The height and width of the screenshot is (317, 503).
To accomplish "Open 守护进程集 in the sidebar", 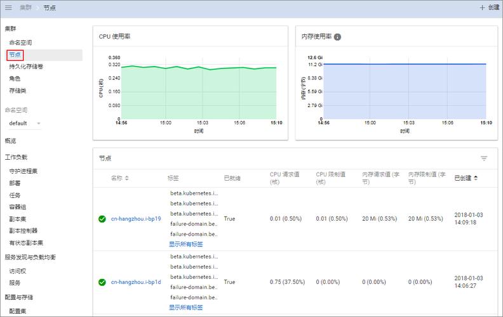I will point(23,171).
